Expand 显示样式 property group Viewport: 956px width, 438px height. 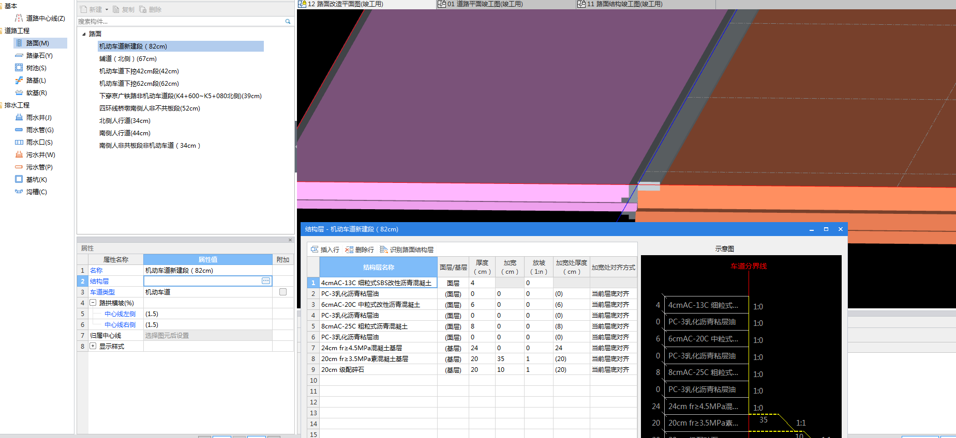pos(93,346)
